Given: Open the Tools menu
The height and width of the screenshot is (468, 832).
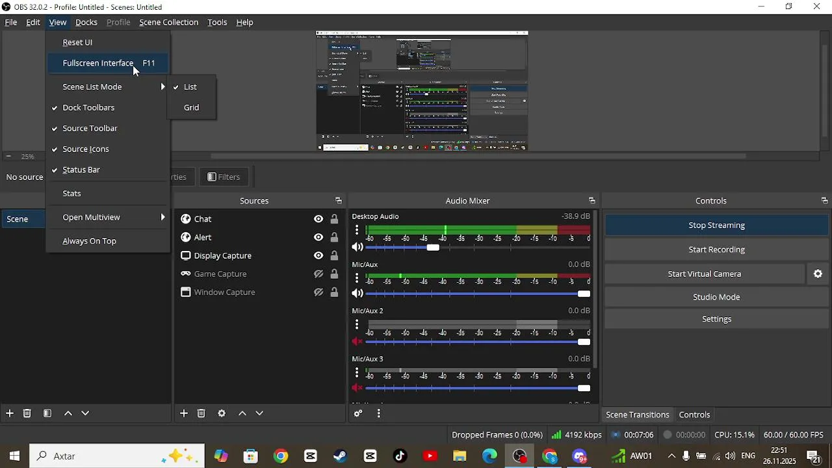Looking at the screenshot, I should click(x=217, y=22).
